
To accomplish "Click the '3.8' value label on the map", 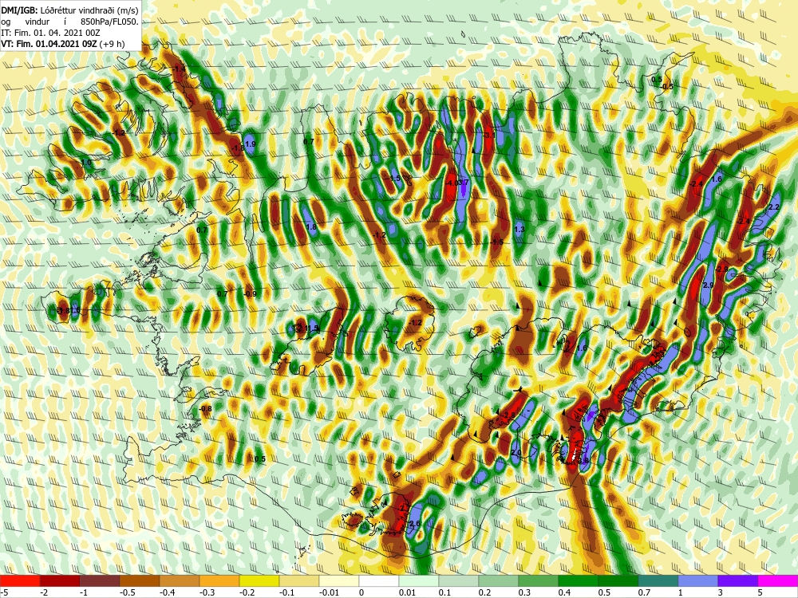I will tap(584, 461).
